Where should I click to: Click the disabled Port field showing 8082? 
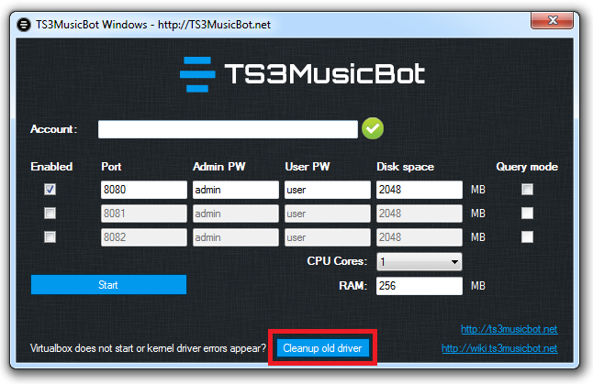coord(144,237)
